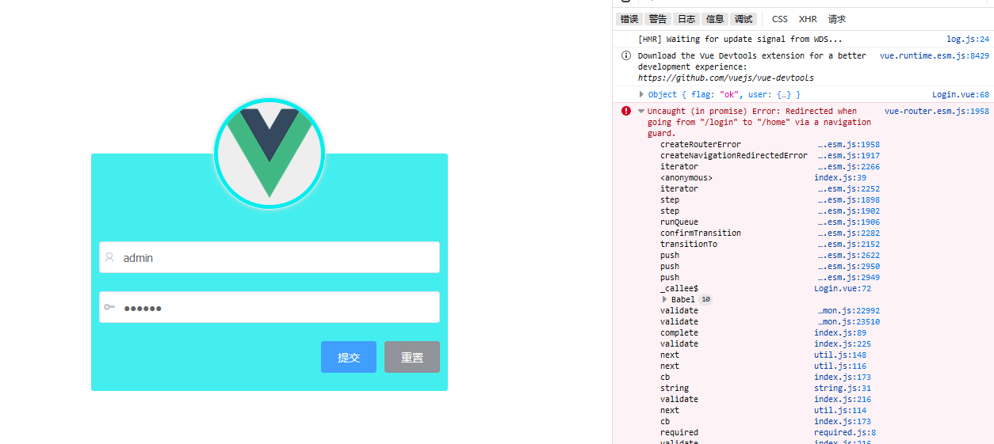Click the user icon in username field
The height and width of the screenshot is (444, 994).
coord(109,257)
